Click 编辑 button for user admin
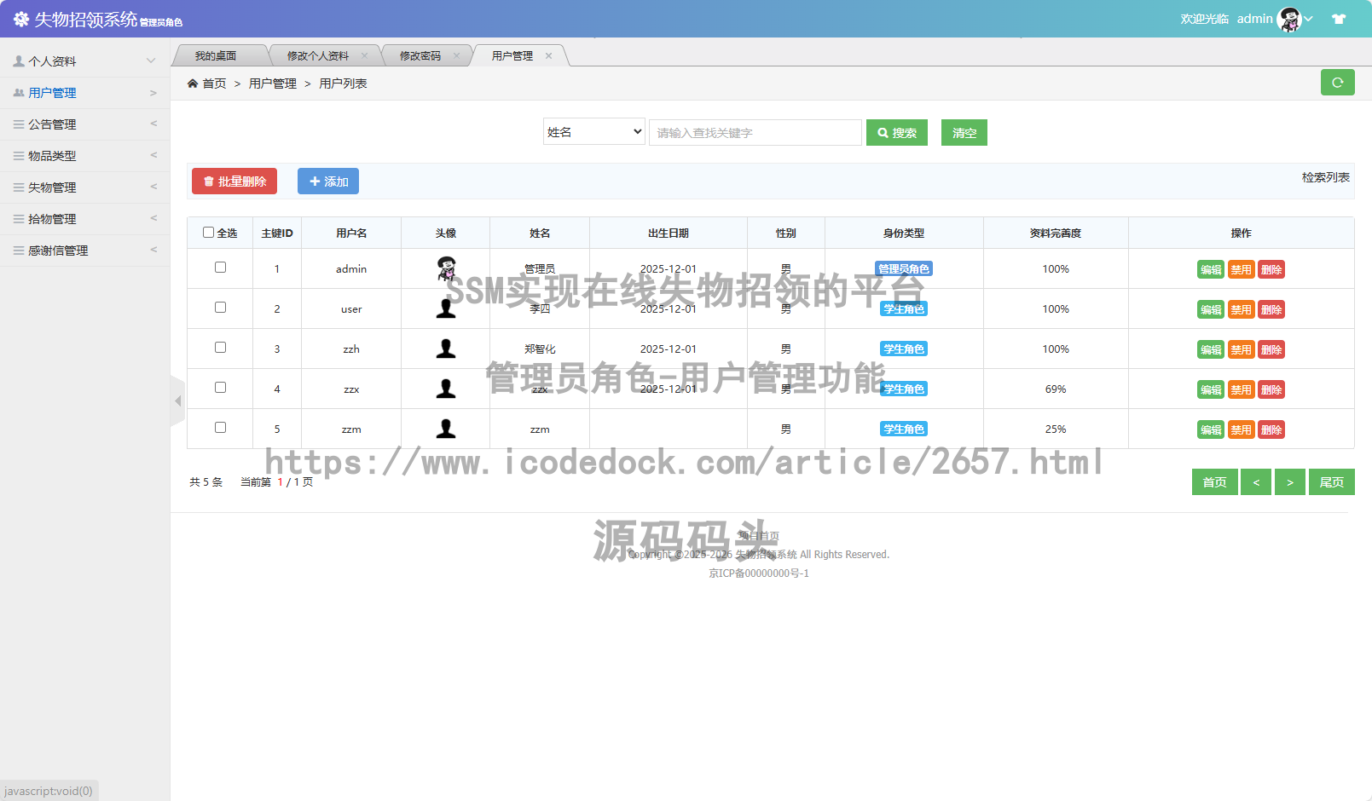The width and height of the screenshot is (1372, 801). pos(1210,269)
